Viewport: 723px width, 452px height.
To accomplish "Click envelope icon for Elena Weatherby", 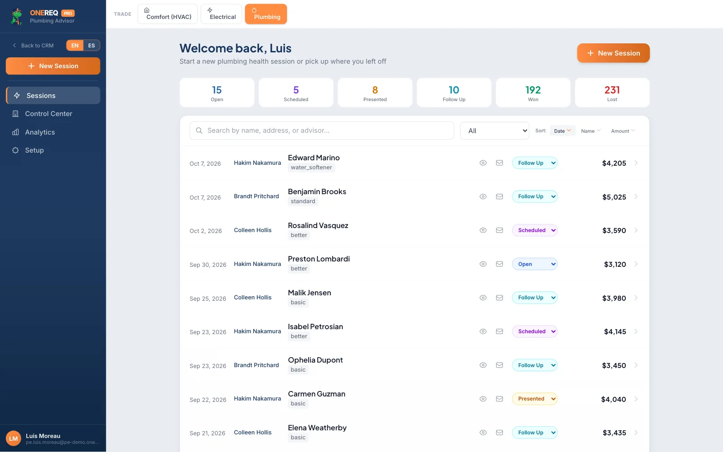I will pos(499,433).
